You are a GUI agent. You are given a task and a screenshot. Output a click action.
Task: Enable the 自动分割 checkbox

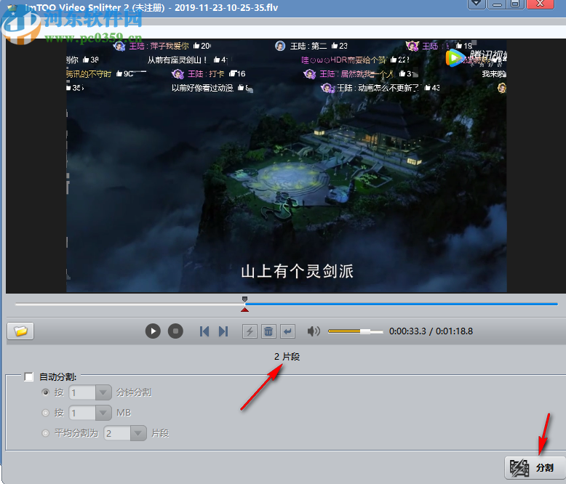tap(29, 377)
